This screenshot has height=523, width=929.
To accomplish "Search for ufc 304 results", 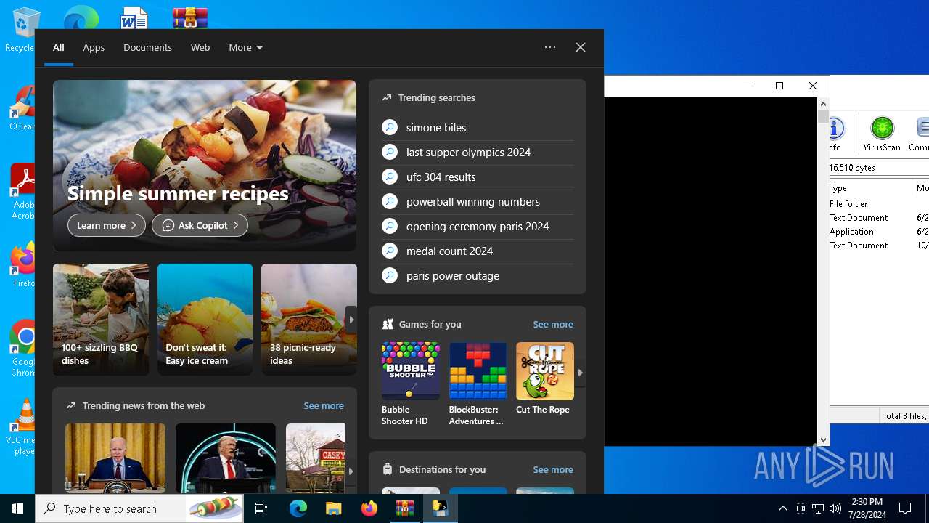I will click(477, 177).
